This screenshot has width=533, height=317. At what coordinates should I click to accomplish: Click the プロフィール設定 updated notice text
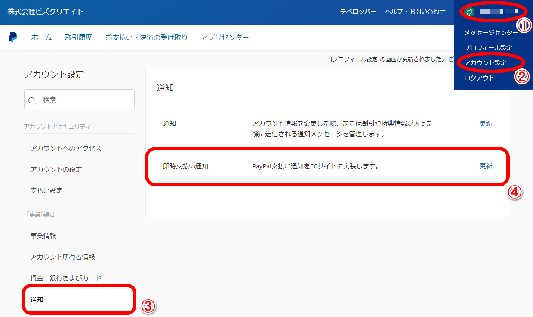[x=392, y=59]
